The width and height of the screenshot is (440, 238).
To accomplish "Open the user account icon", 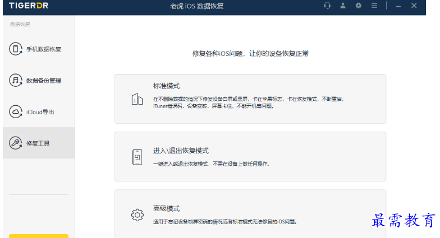I will [342, 6].
